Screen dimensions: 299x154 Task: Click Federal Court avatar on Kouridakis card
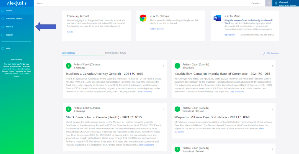coord(177,66)
